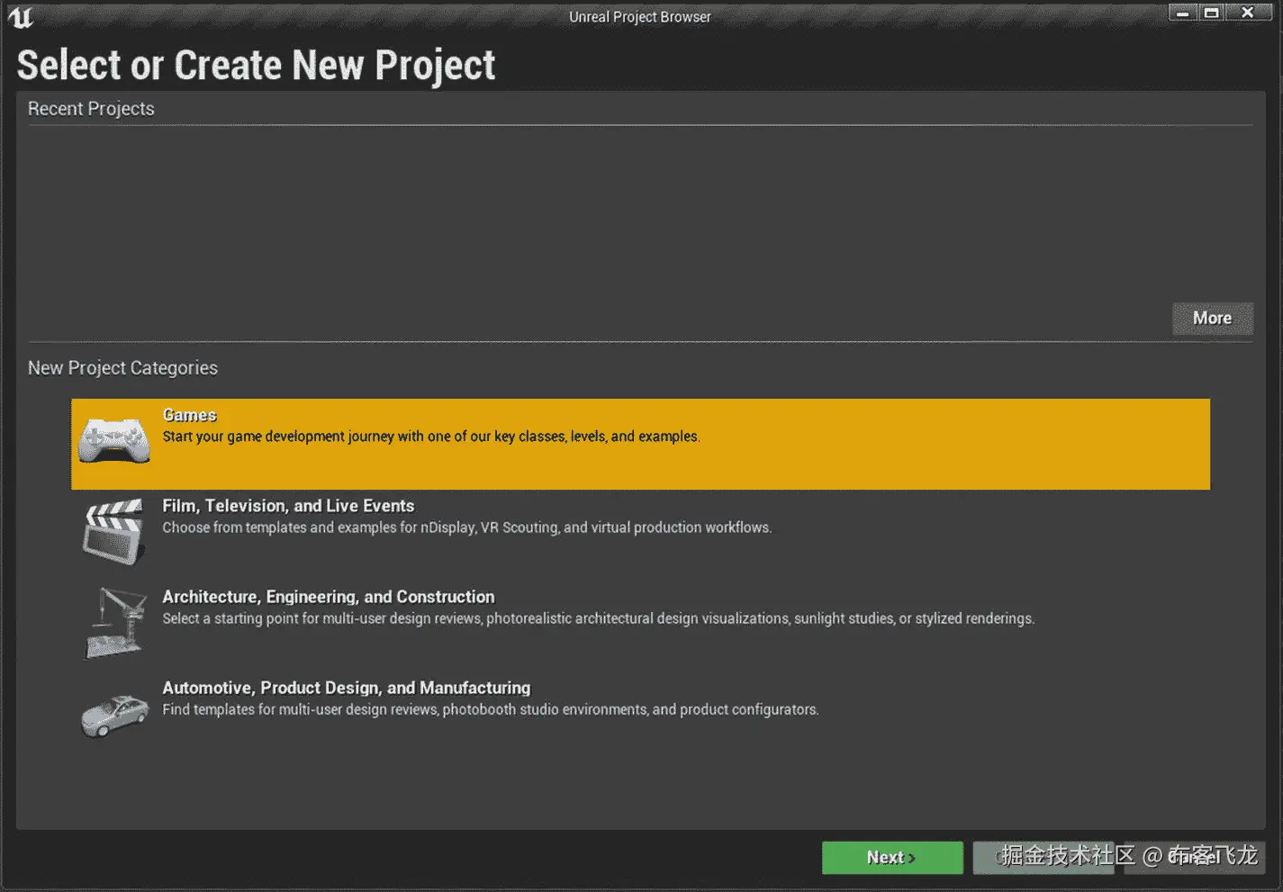This screenshot has height=892, width=1283.
Task: Pick Architecture, Engineering, and Construction title
Action: (329, 597)
